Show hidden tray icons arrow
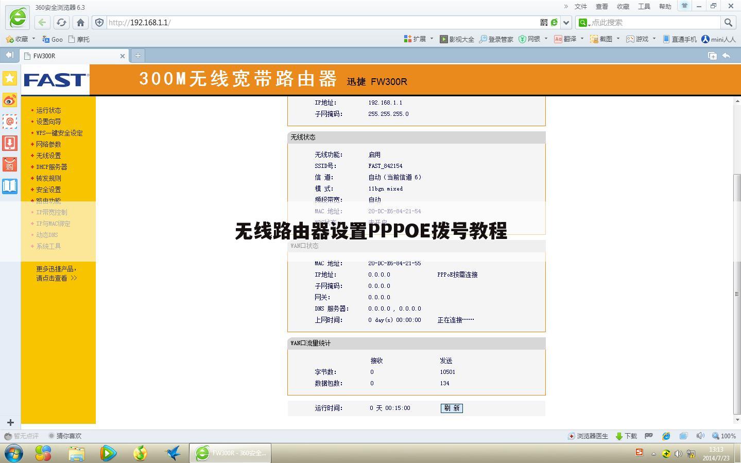The image size is (741, 463). click(653, 454)
